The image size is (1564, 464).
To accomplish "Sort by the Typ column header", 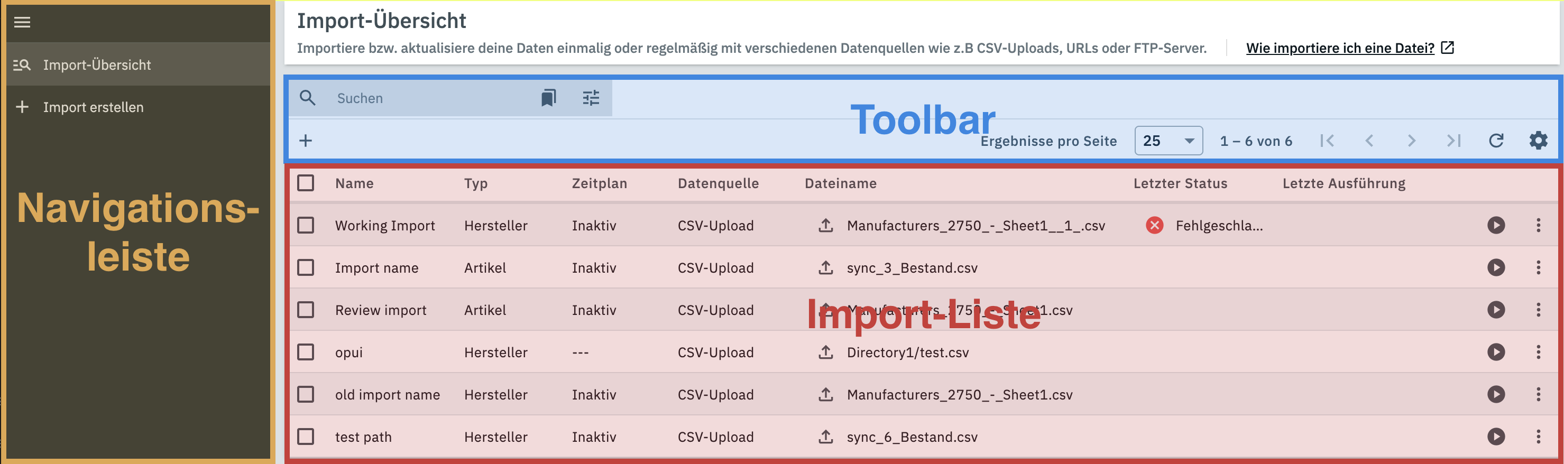I will (x=476, y=184).
